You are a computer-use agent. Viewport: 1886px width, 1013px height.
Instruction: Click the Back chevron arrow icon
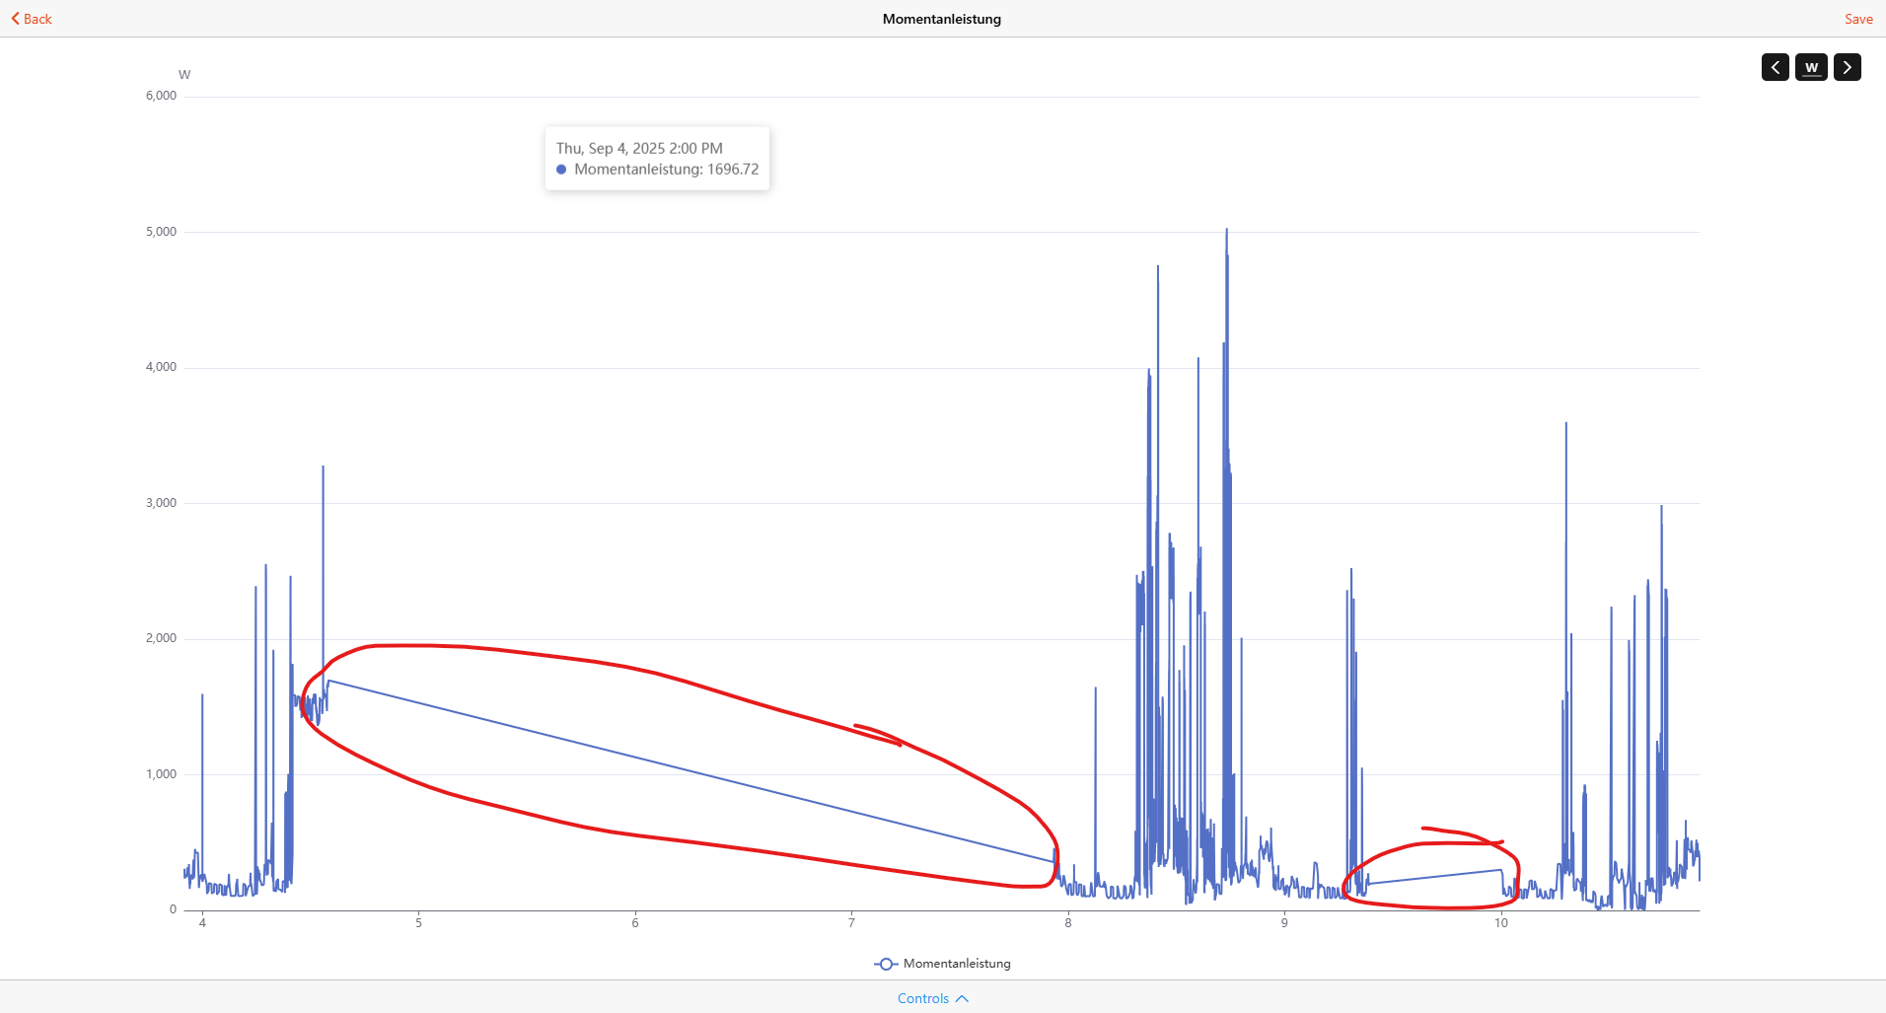(16, 19)
